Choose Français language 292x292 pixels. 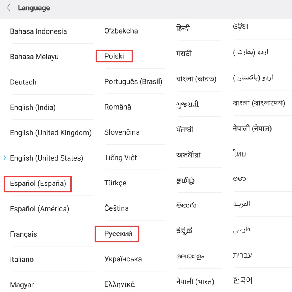click(x=23, y=234)
